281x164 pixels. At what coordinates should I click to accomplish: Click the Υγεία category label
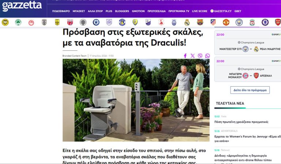pos(224,117)
